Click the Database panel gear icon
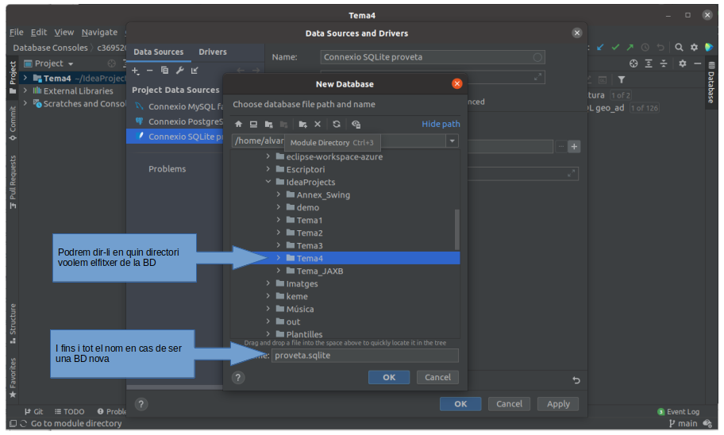The height and width of the screenshot is (435, 724). [x=683, y=64]
